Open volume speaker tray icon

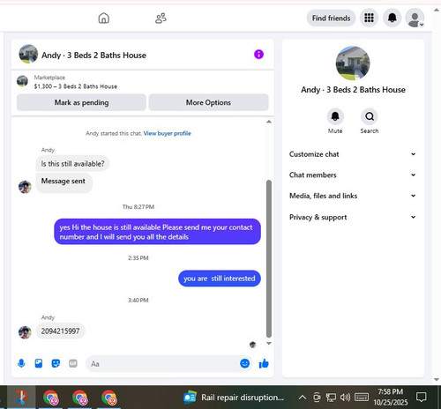click(x=345, y=398)
